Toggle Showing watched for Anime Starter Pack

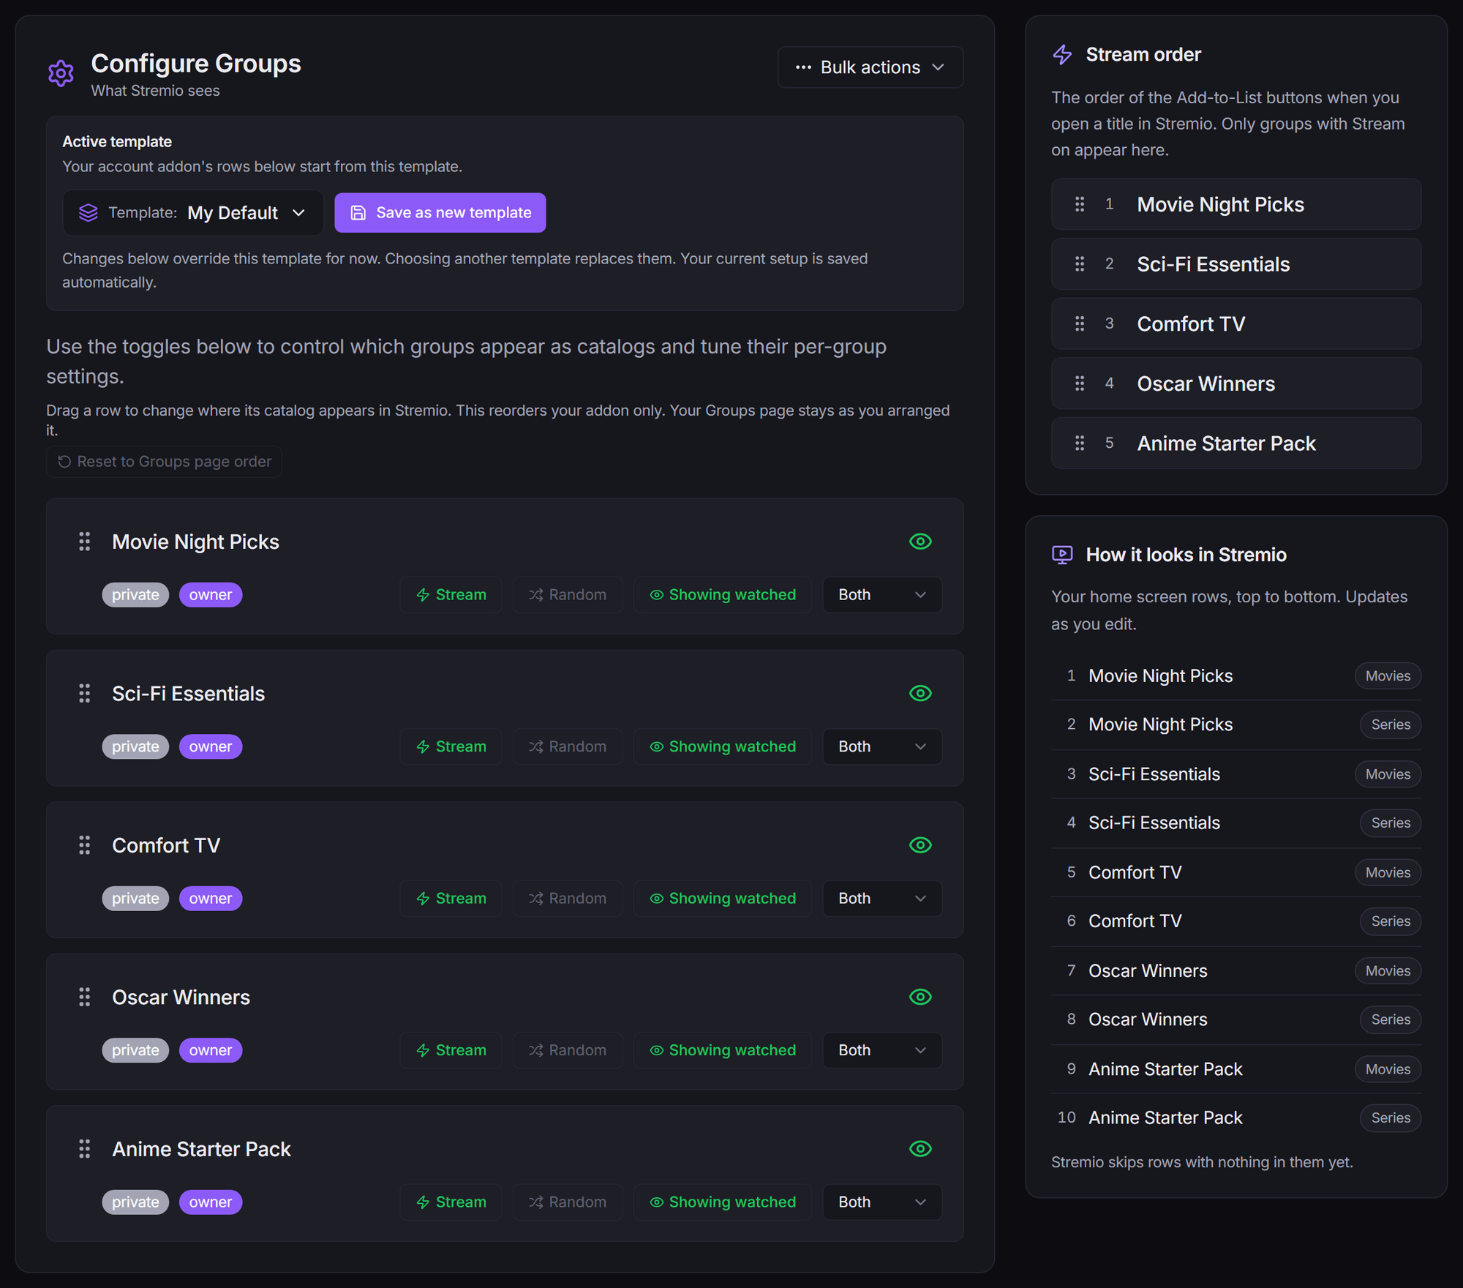click(x=723, y=1202)
